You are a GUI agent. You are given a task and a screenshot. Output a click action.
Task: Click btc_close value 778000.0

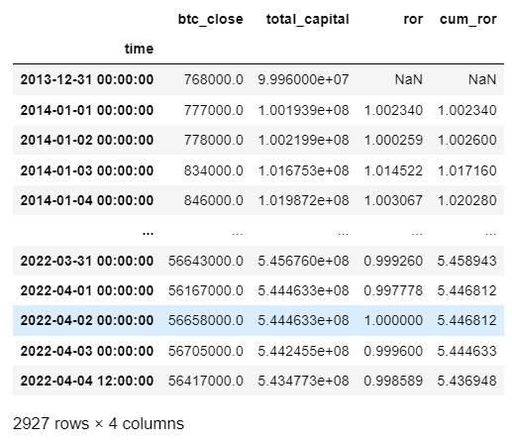point(214,140)
